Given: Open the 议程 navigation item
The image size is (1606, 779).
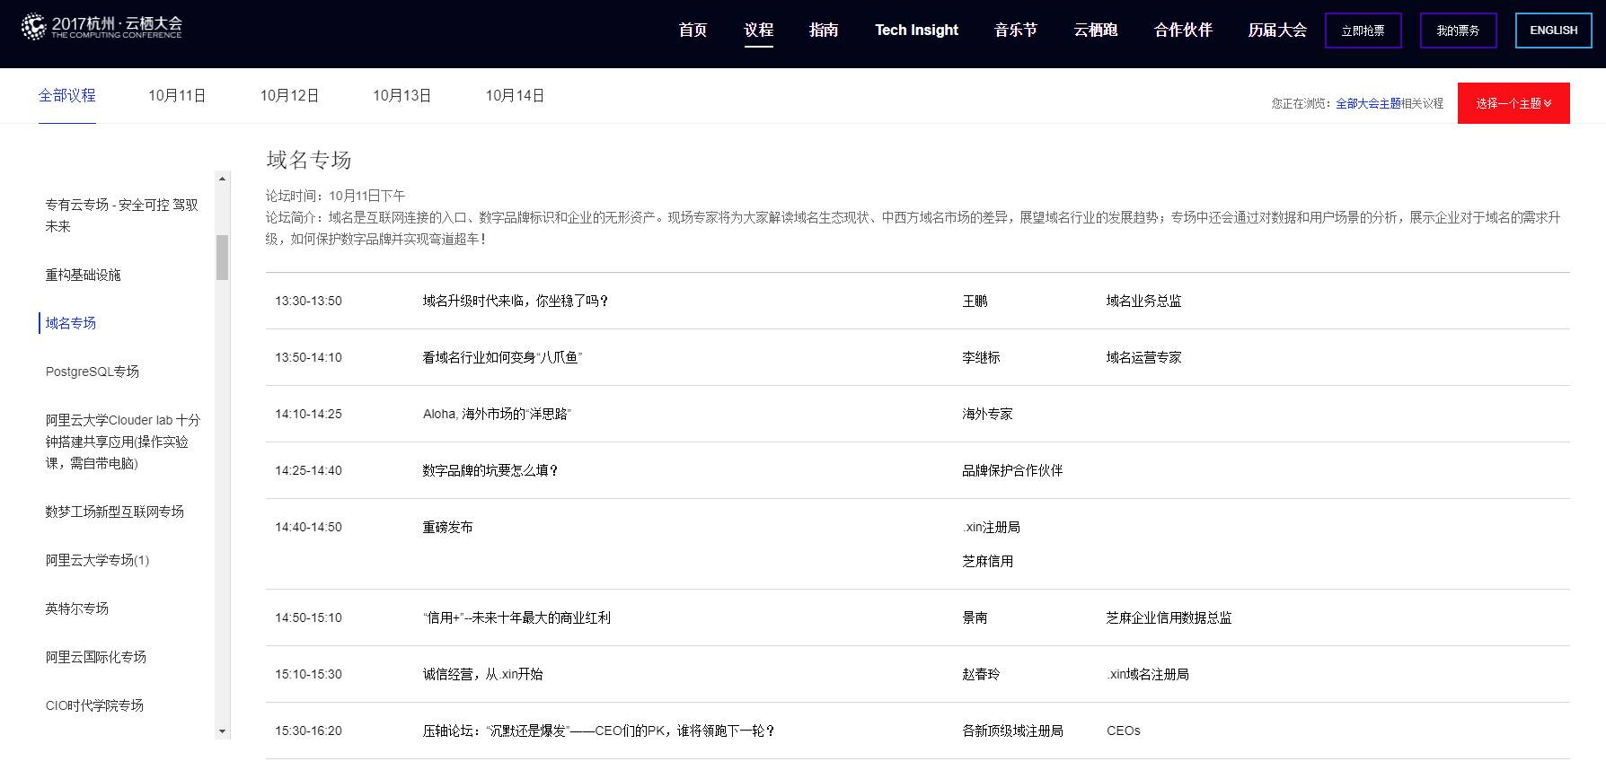Looking at the screenshot, I should pos(758,31).
